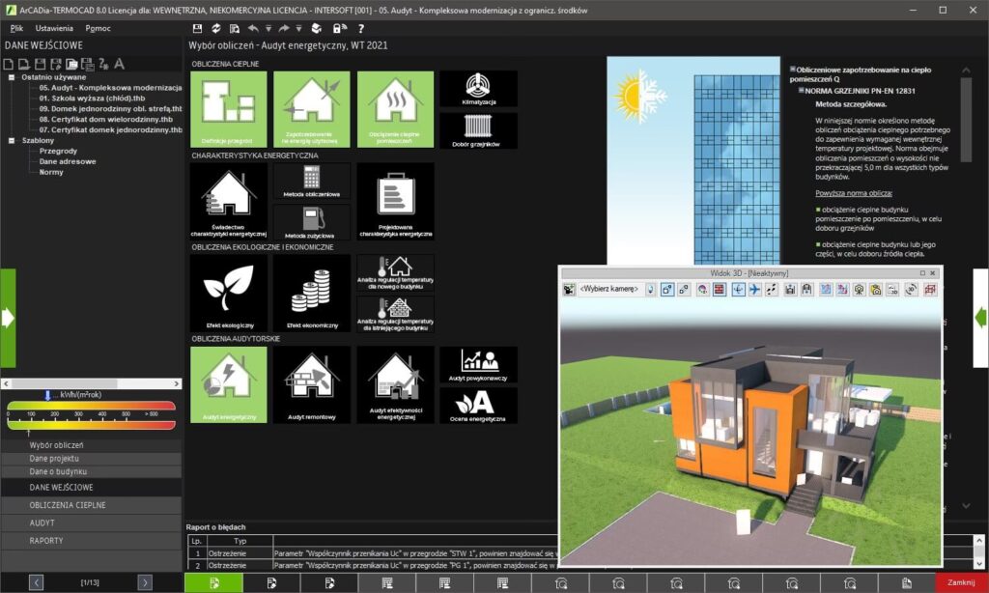Open the Definicje przegród tile

coord(229,108)
